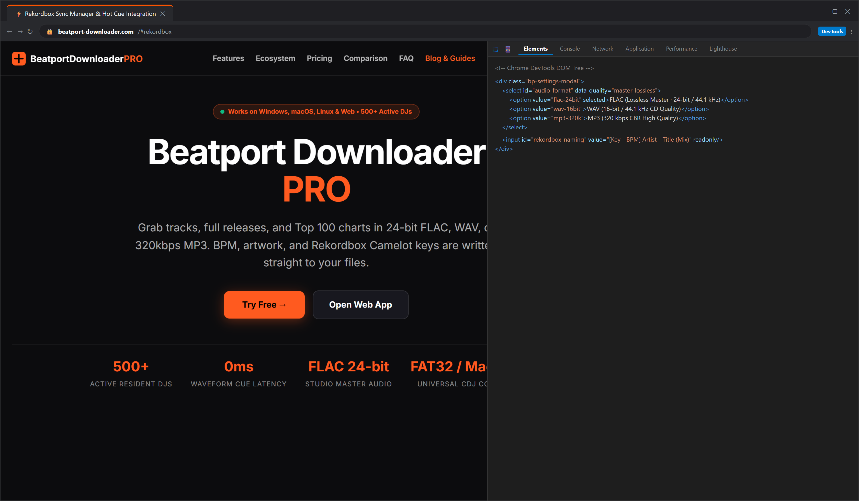
Task: Click the orange plus logo icon
Action: (x=19, y=59)
